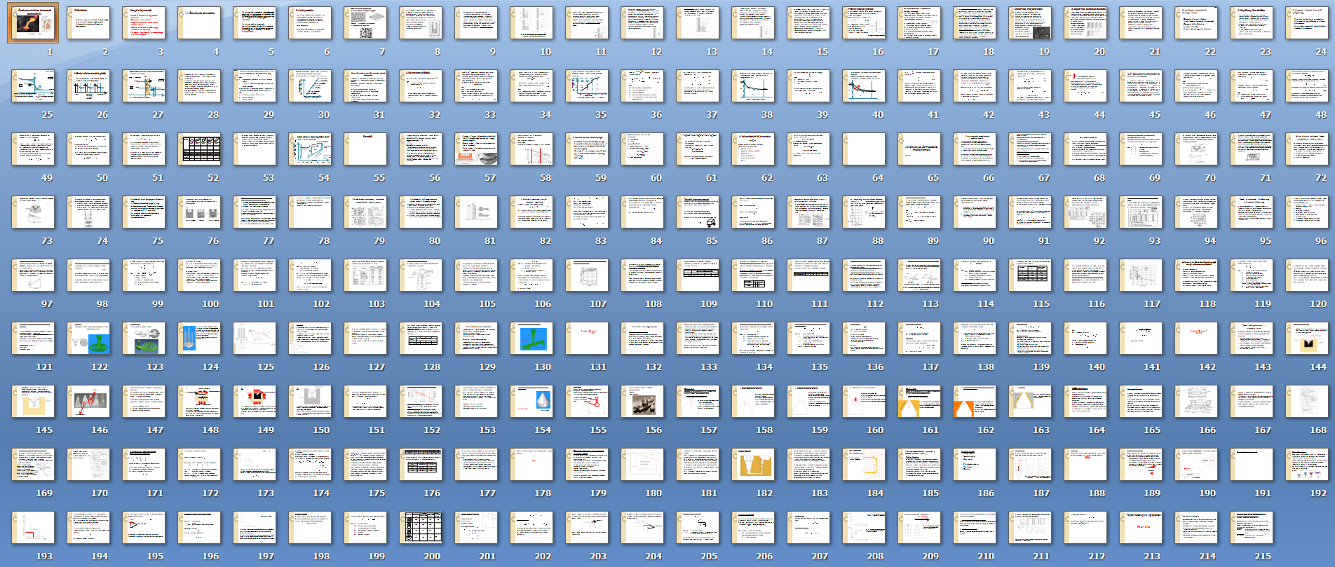
Task: Select slide thumbnail 123
Action: point(144,339)
